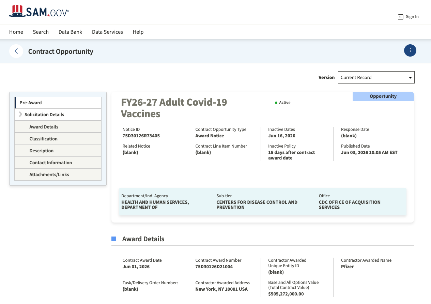Click the inactive policy 15 days text
The image size is (431, 304).
[292, 155]
